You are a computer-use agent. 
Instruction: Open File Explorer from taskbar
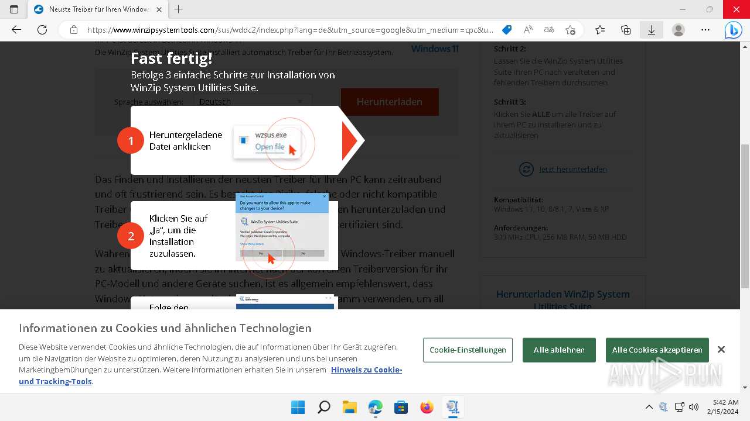(x=349, y=407)
